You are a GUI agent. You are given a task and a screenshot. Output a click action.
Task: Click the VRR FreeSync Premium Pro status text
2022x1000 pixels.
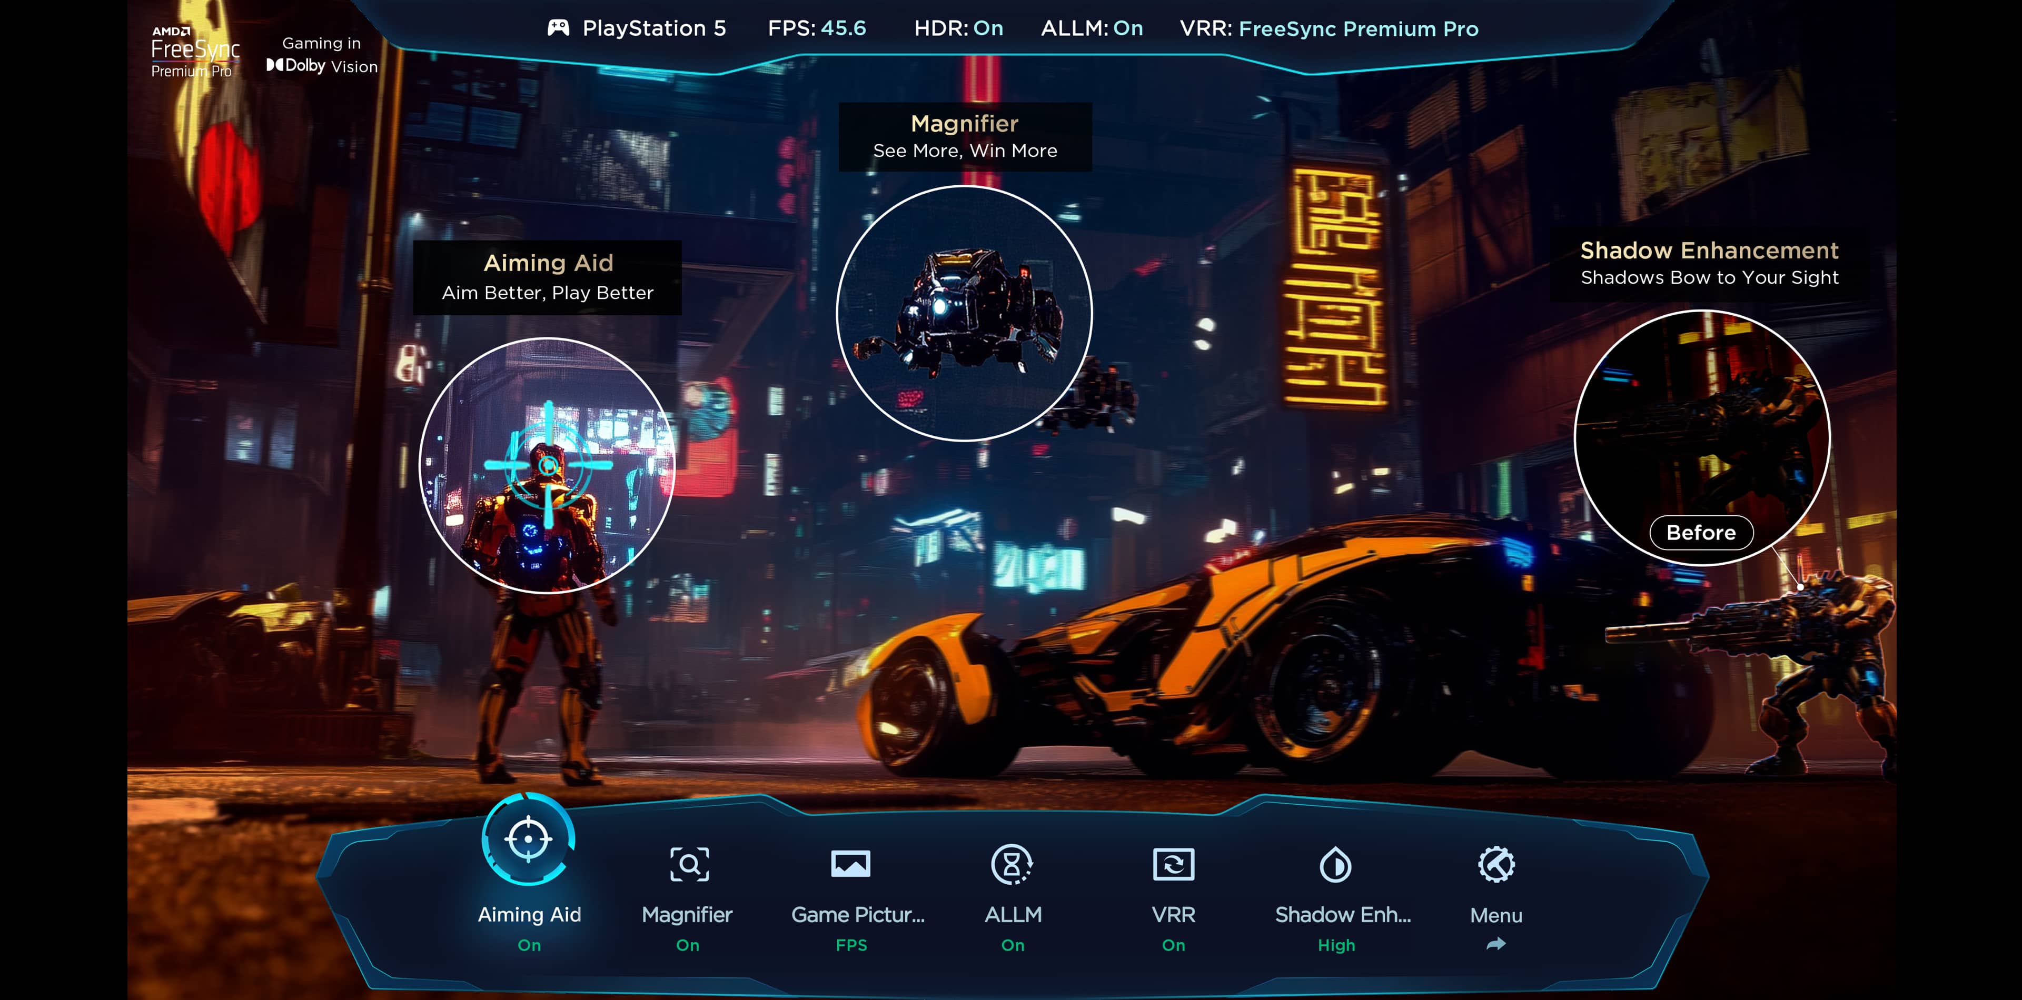click(x=1357, y=28)
